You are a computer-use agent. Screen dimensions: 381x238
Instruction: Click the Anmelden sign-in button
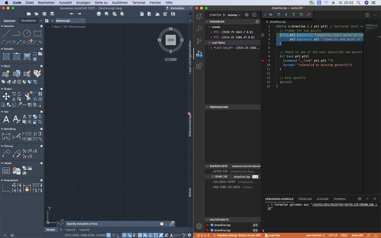pyautogui.click(x=177, y=8)
